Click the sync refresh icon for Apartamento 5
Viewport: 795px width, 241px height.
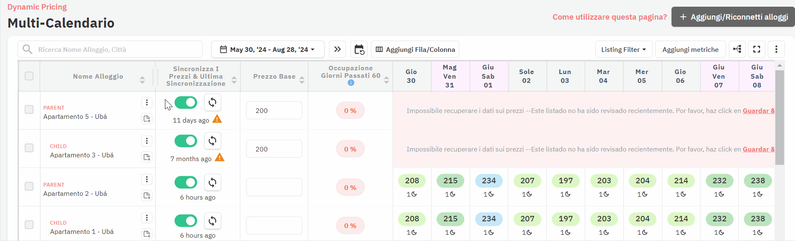pyautogui.click(x=213, y=103)
